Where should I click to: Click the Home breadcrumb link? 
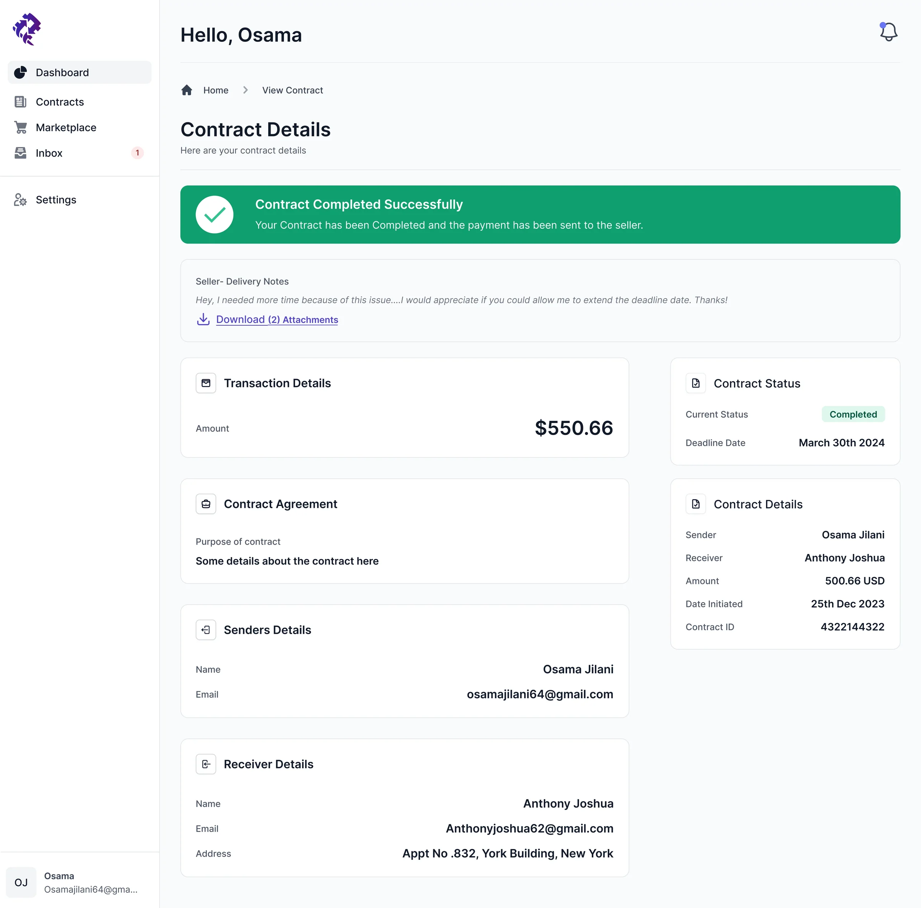click(x=215, y=90)
